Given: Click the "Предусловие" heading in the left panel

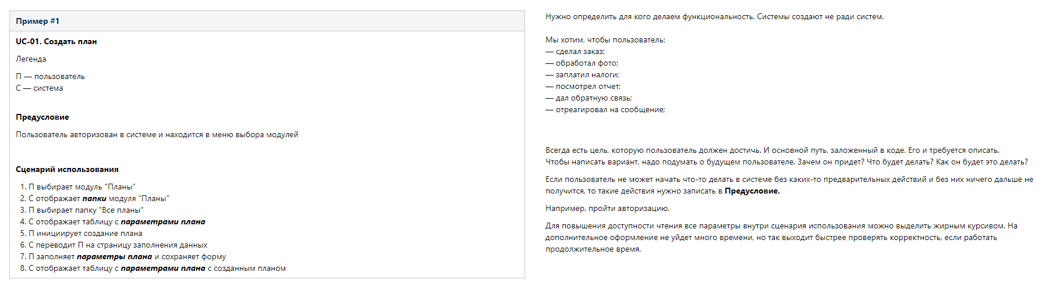Looking at the screenshot, I should [x=42, y=117].
